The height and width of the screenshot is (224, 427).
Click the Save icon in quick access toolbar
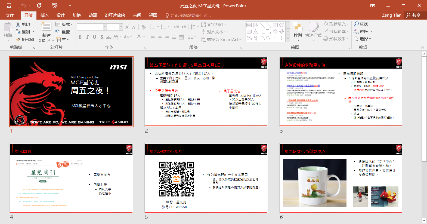9,5
